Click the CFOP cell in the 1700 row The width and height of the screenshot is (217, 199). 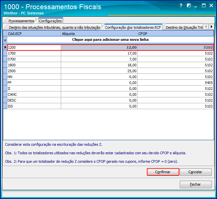[175, 53]
